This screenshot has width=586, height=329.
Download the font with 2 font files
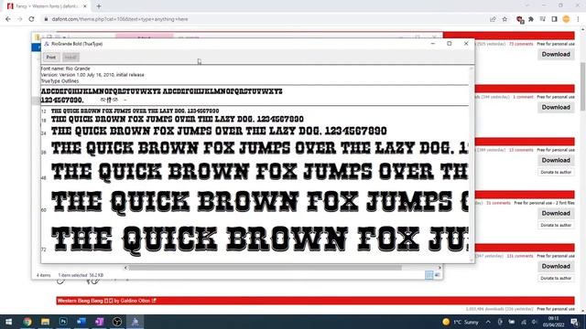point(556,213)
